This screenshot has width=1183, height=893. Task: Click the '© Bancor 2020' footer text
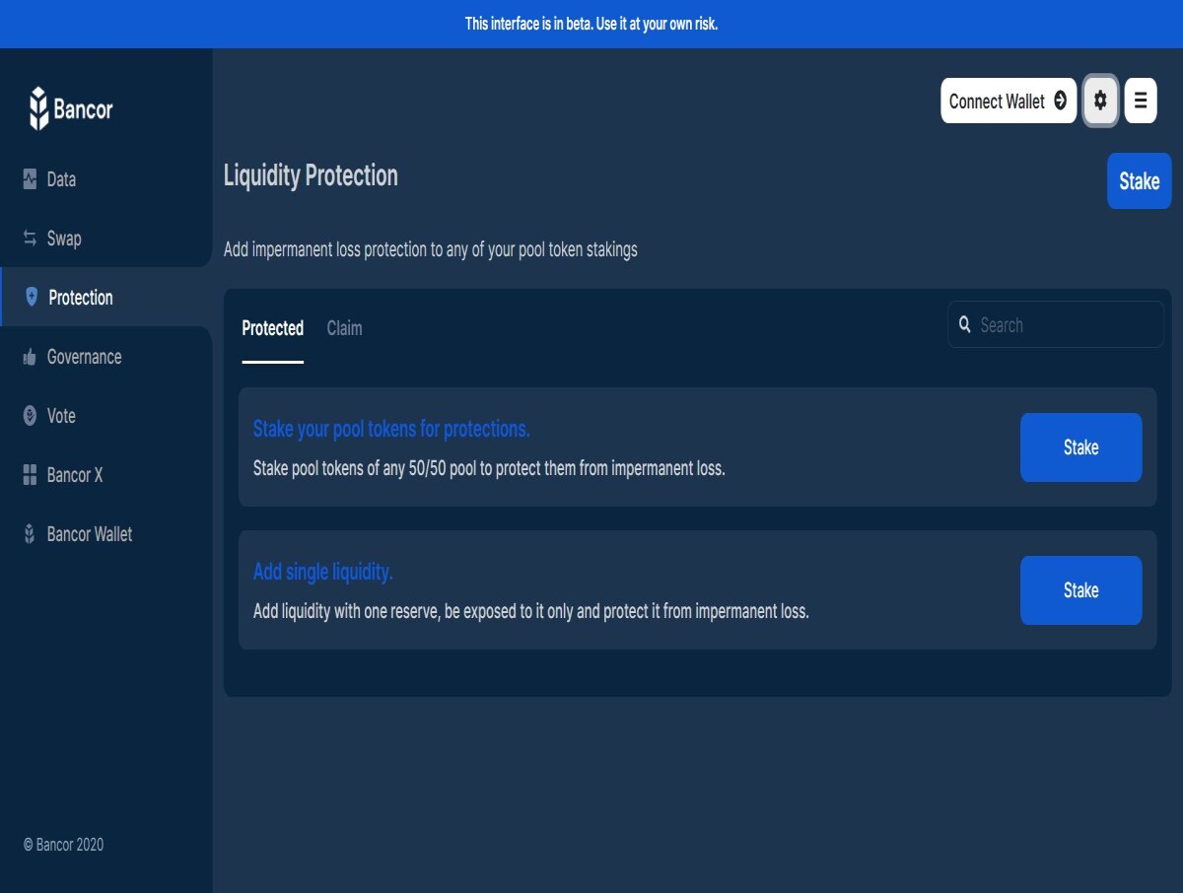click(x=63, y=845)
